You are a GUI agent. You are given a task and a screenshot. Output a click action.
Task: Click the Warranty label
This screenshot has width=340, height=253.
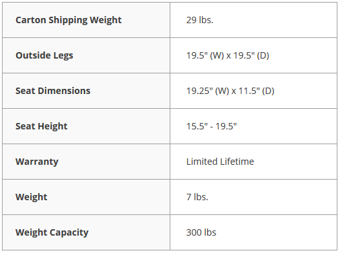click(37, 162)
